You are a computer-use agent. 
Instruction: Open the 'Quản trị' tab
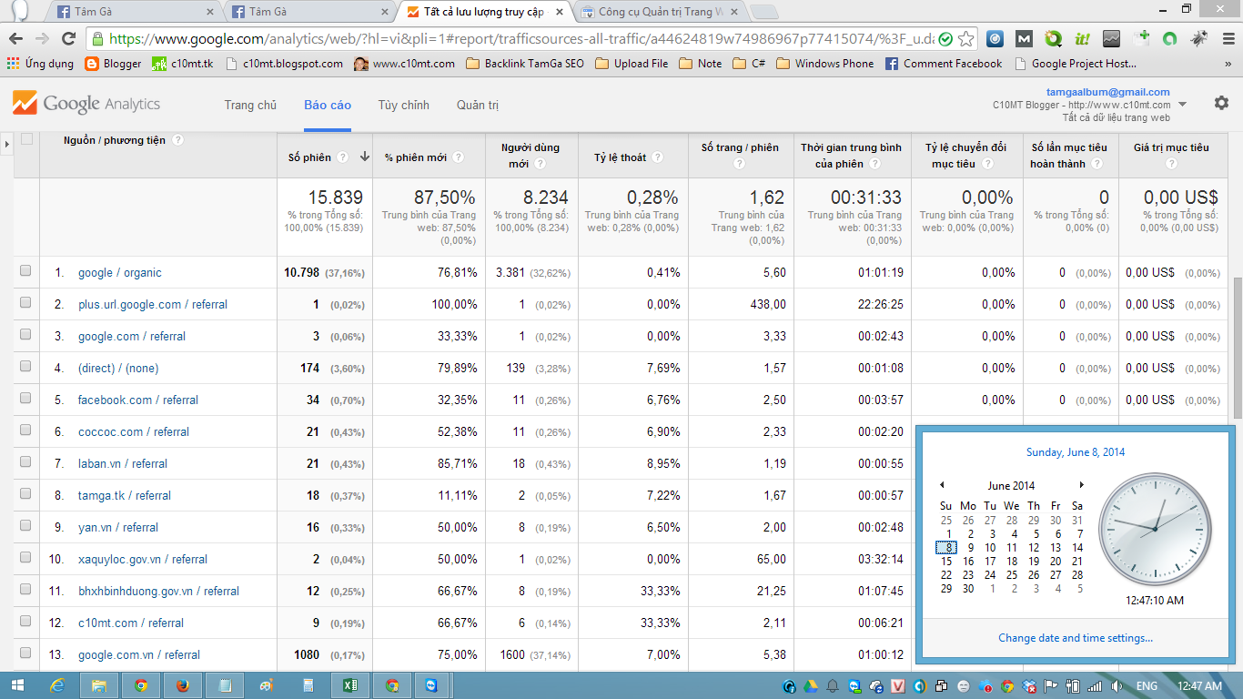478,105
